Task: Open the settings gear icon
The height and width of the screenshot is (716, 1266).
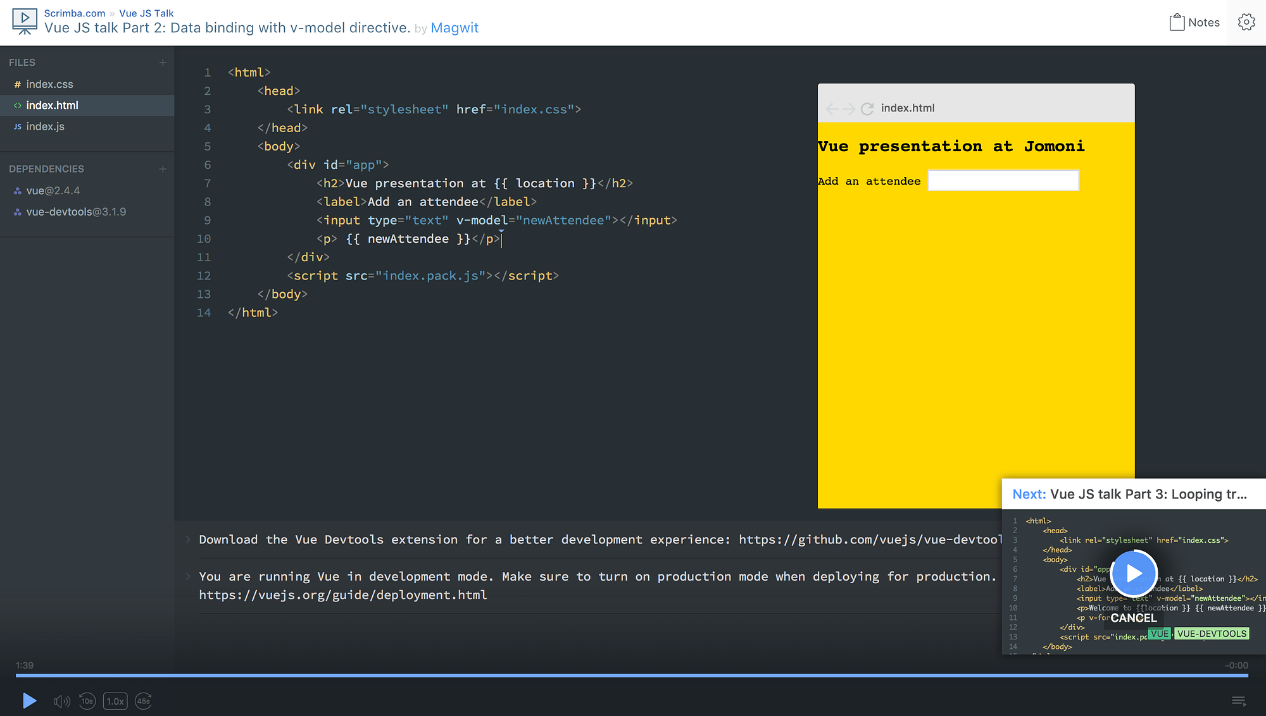Action: click(1246, 22)
